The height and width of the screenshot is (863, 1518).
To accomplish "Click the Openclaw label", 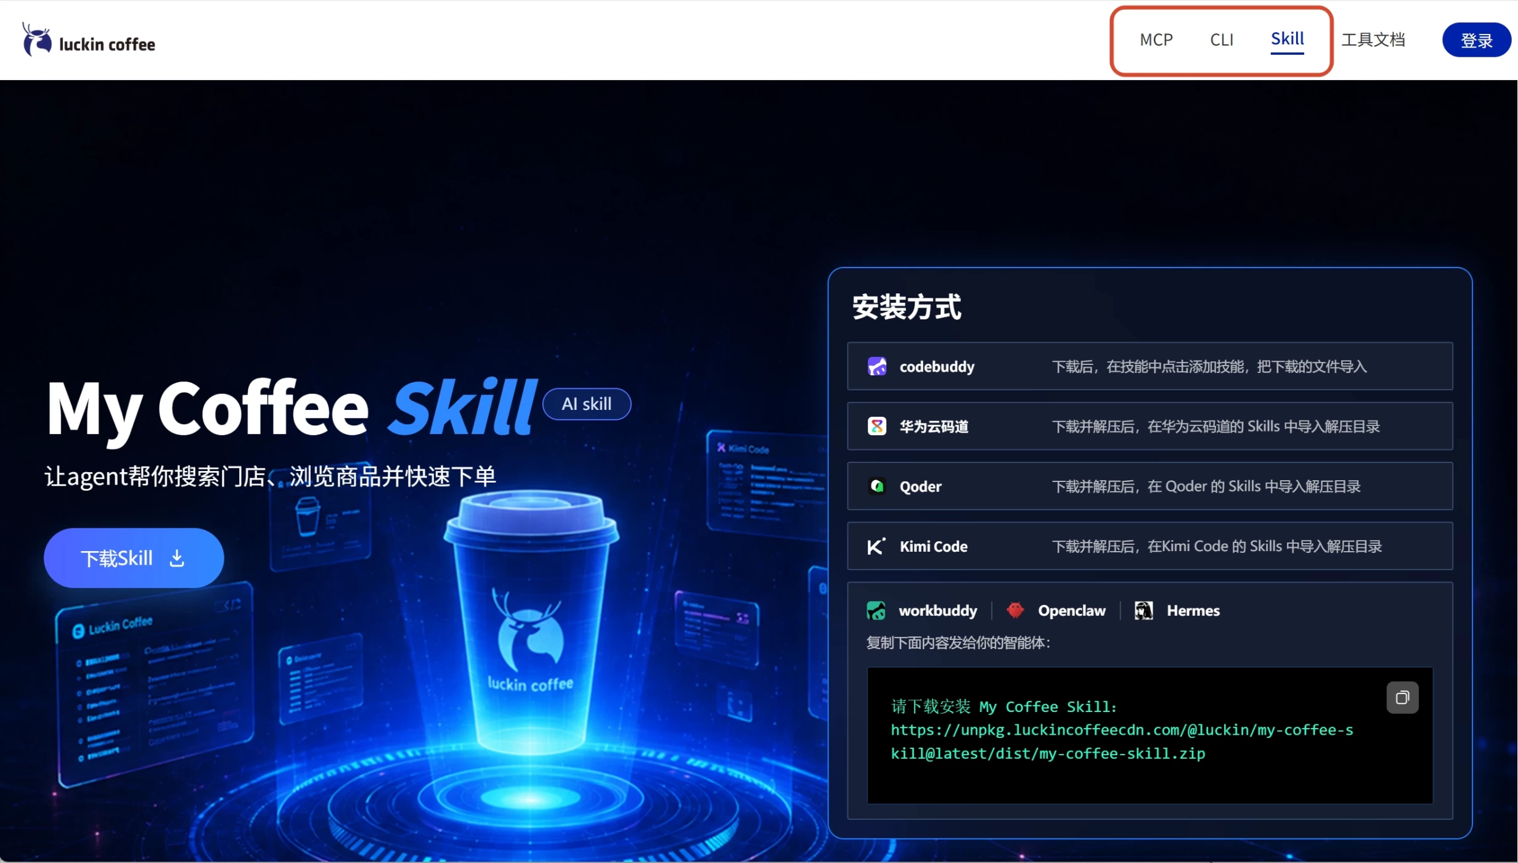I will pos(1071,611).
